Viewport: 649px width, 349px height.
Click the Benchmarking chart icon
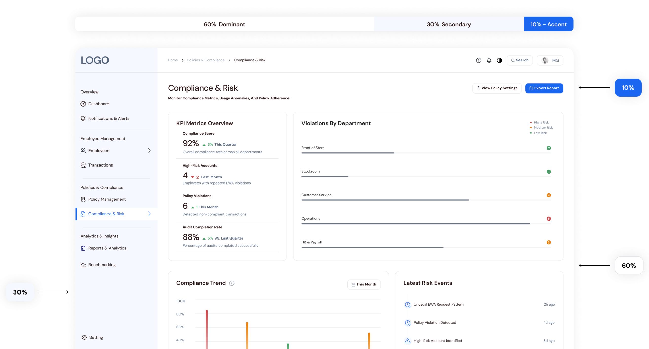(x=83, y=265)
